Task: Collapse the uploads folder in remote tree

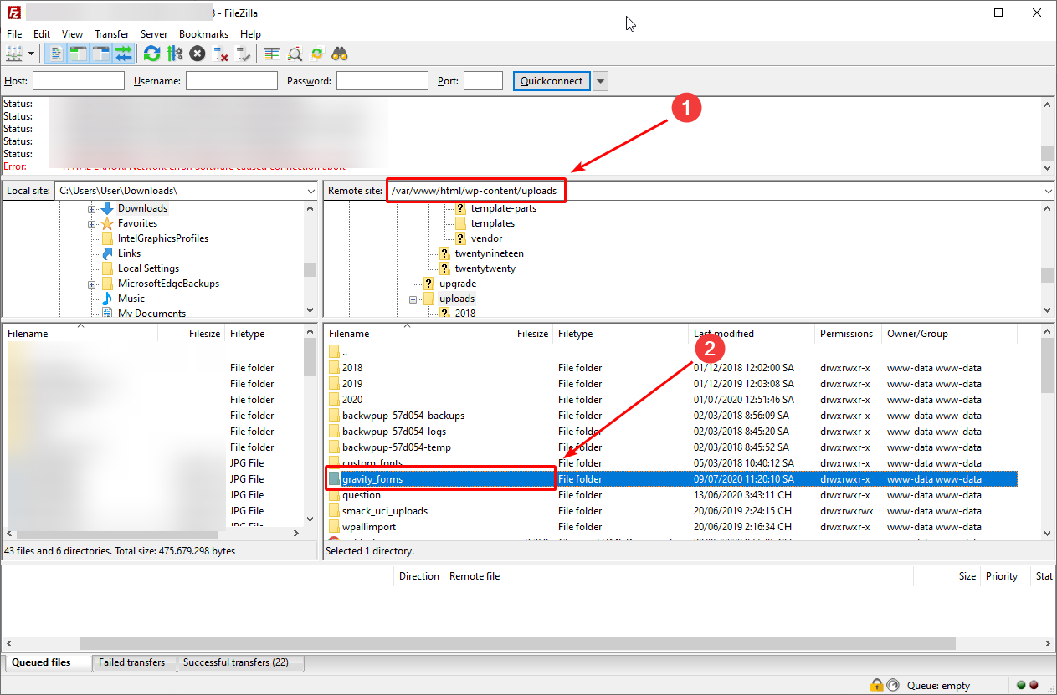Action: pyautogui.click(x=413, y=299)
